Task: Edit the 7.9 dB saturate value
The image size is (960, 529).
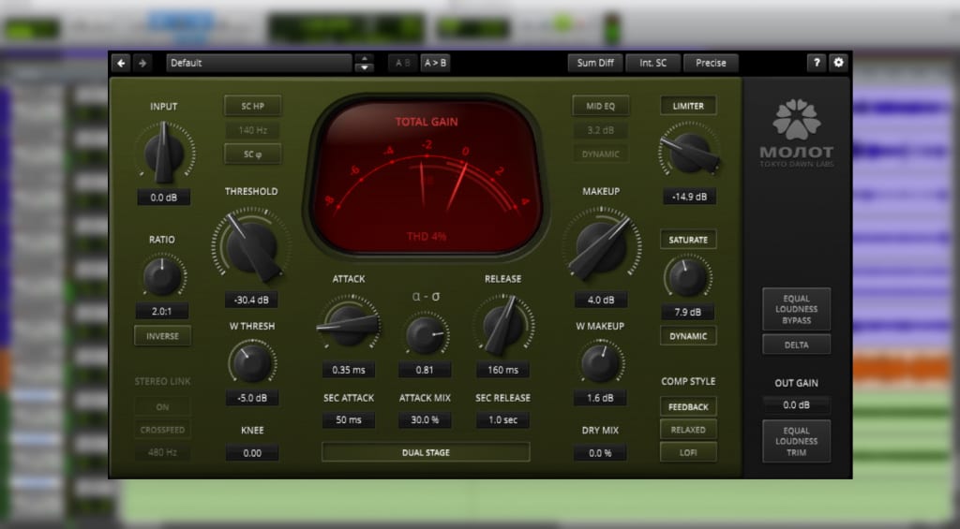Action: tap(688, 312)
